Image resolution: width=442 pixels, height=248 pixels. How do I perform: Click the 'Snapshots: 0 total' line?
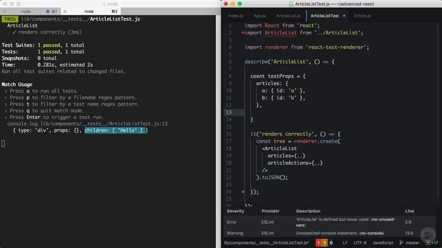[x=29, y=58]
